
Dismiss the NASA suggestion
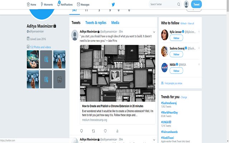click(199, 64)
